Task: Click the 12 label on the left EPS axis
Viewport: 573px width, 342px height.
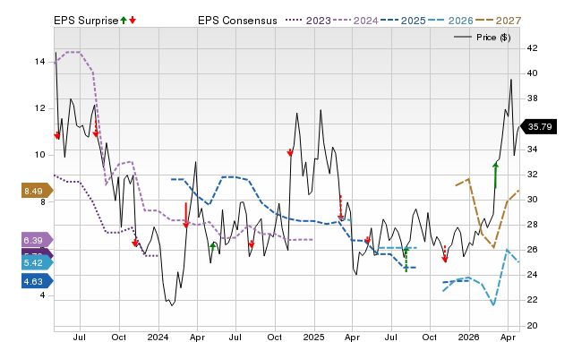Action: pos(39,108)
